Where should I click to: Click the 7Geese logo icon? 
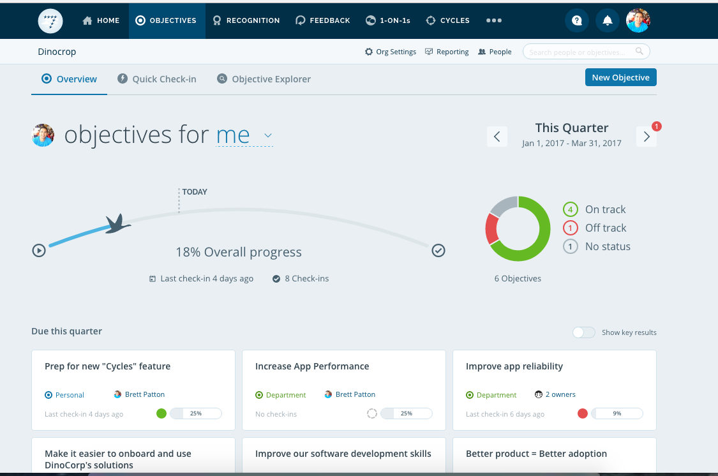coord(50,20)
